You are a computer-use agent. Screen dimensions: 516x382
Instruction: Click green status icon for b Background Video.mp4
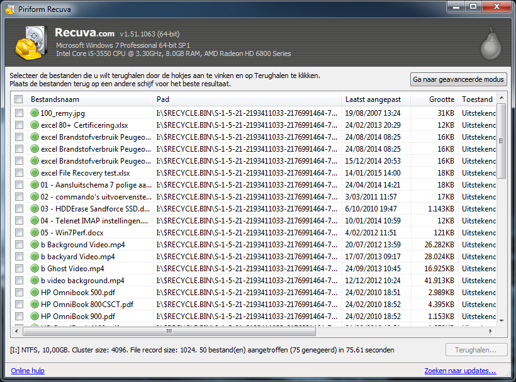pyautogui.click(x=35, y=244)
